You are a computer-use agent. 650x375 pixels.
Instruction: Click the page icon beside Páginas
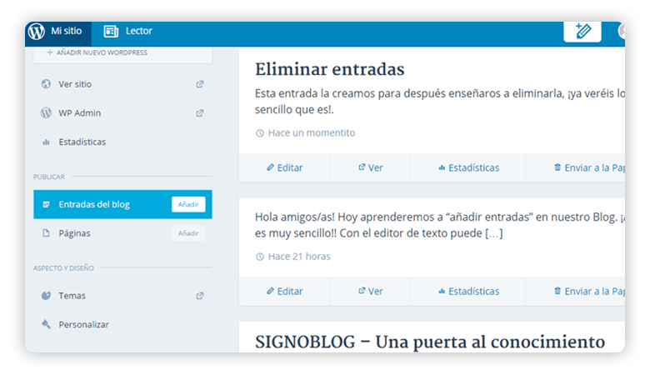[x=46, y=233]
